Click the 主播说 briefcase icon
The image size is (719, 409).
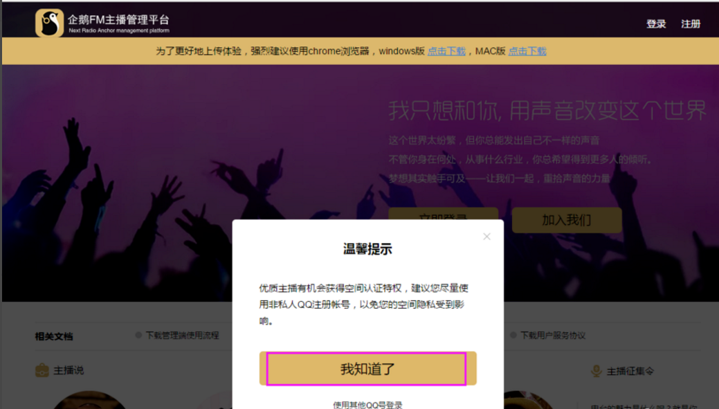click(42, 370)
